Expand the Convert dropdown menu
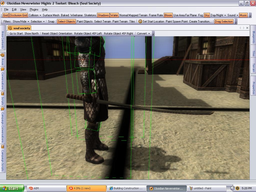The width and height of the screenshot is (256, 192). pos(143,33)
